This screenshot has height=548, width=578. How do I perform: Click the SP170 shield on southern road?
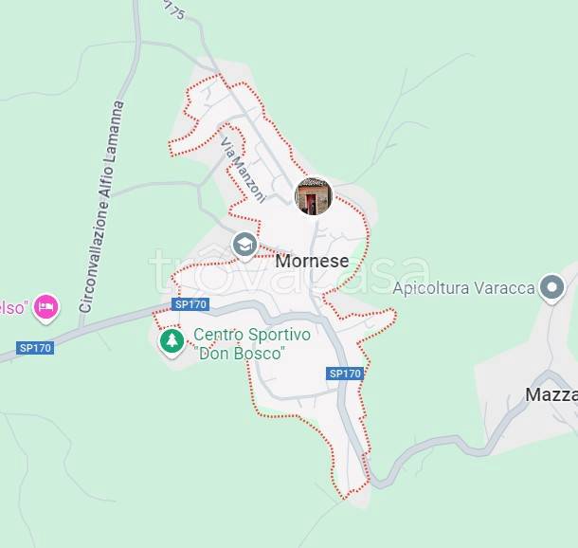[x=345, y=374]
